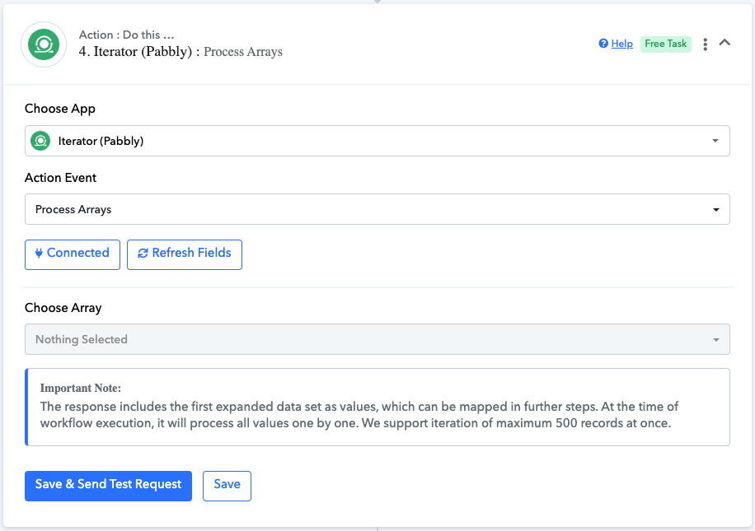
Task: Select the Iterator (Pabbly) app field
Action: [x=377, y=141]
